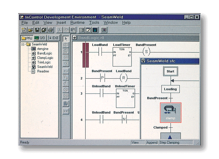Click the LoadTimer TON block
219x159 pixels.
click(x=122, y=57)
